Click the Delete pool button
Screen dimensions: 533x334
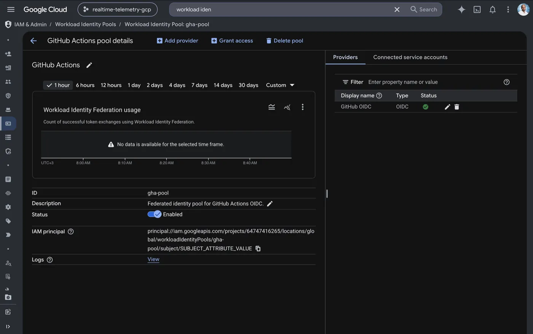click(284, 41)
